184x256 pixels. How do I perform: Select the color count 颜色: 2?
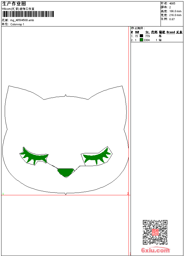point(166,7)
